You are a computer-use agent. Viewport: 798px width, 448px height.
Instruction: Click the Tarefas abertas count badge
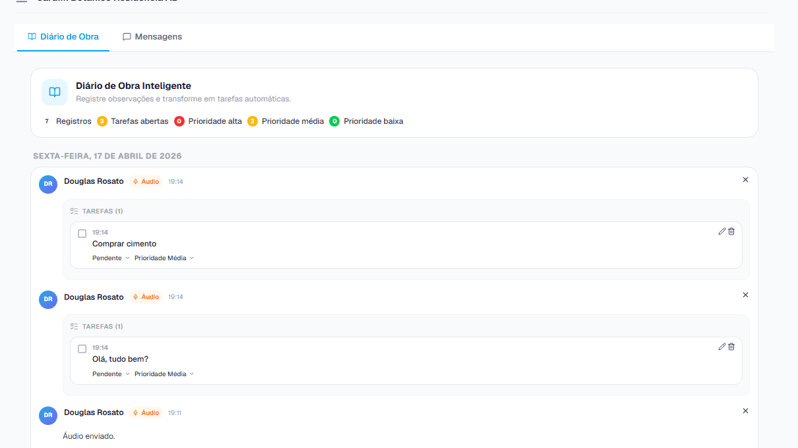click(102, 121)
